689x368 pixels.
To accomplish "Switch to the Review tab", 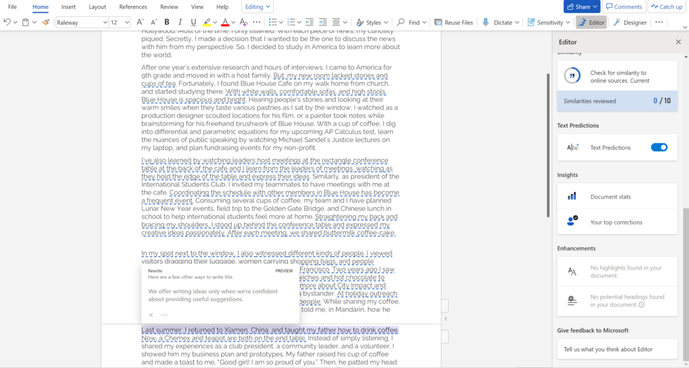I will 169,7.
